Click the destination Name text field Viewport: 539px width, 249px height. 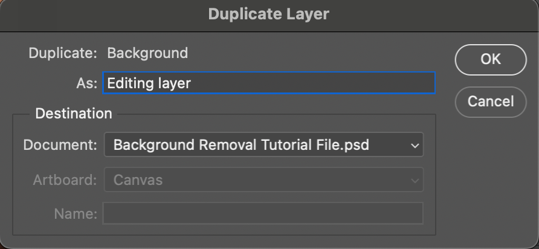(x=263, y=213)
